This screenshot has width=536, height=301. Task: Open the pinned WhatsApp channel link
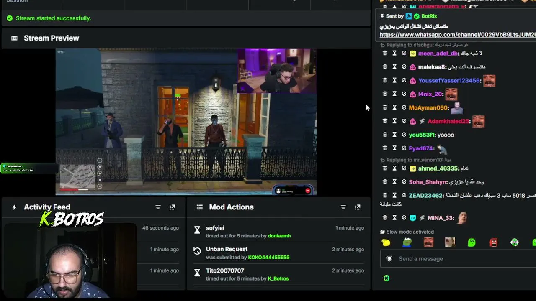pyautogui.click(x=458, y=35)
